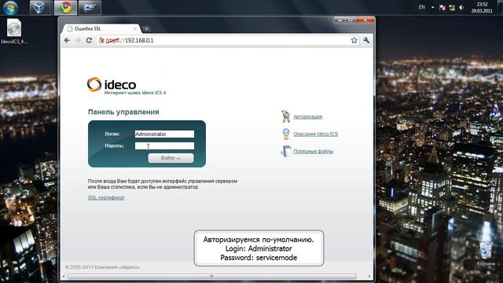Open the Chrome wrench settings menu
The image size is (503, 283).
[366, 40]
